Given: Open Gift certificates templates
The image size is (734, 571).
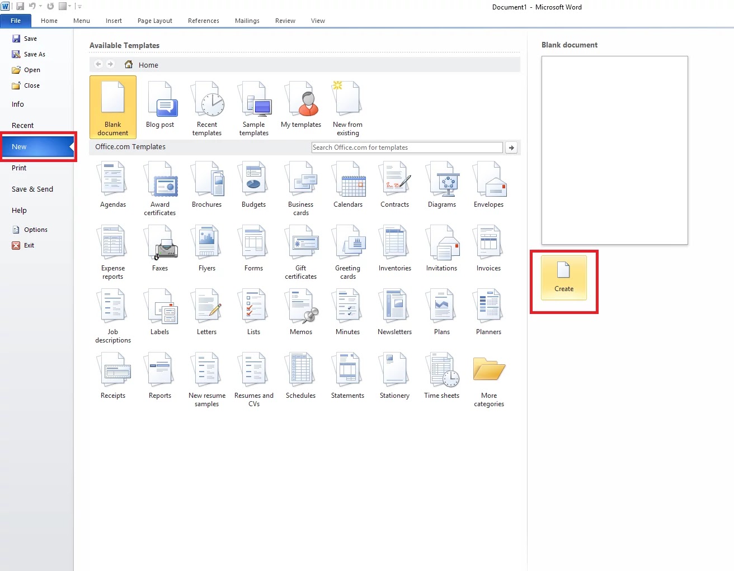Looking at the screenshot, I should point(301,252).
